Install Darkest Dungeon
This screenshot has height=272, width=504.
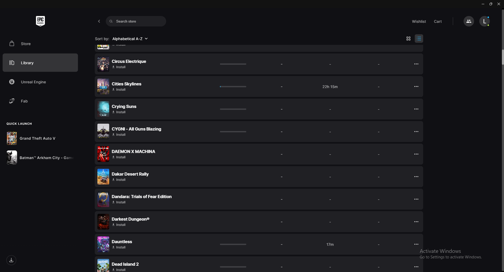pos(119,225)
